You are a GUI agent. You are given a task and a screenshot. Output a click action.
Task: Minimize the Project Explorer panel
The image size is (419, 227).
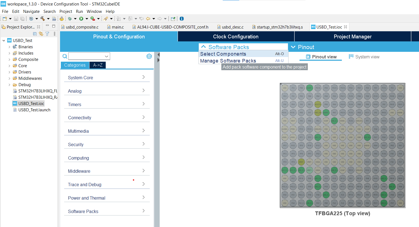tap(47, 26)
